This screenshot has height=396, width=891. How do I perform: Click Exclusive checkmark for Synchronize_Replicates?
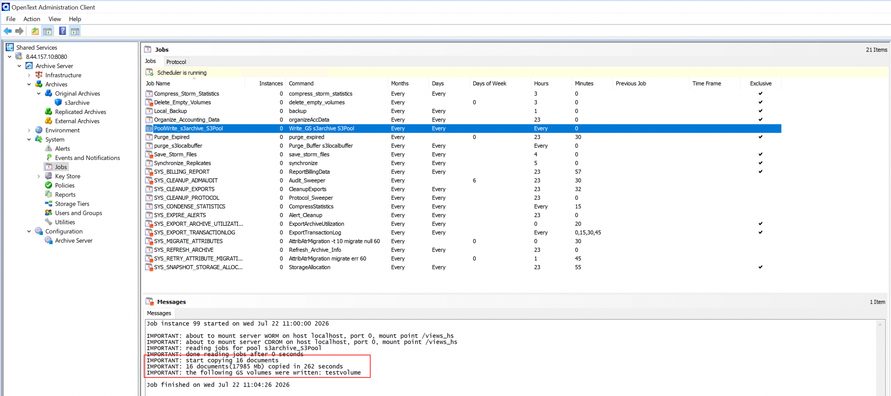click(x=760, y=163)
